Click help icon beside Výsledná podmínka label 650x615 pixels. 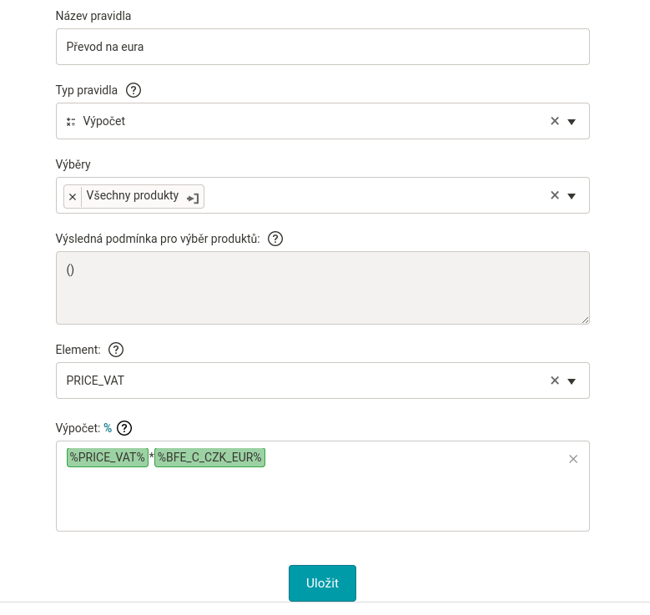pos(275,239)
